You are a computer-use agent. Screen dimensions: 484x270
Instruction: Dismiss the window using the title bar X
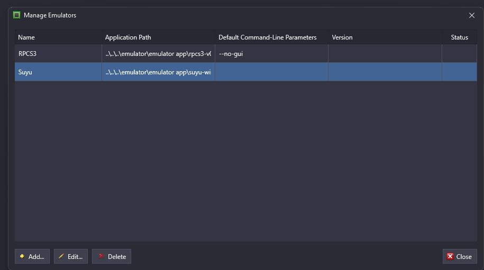[472, 15]
